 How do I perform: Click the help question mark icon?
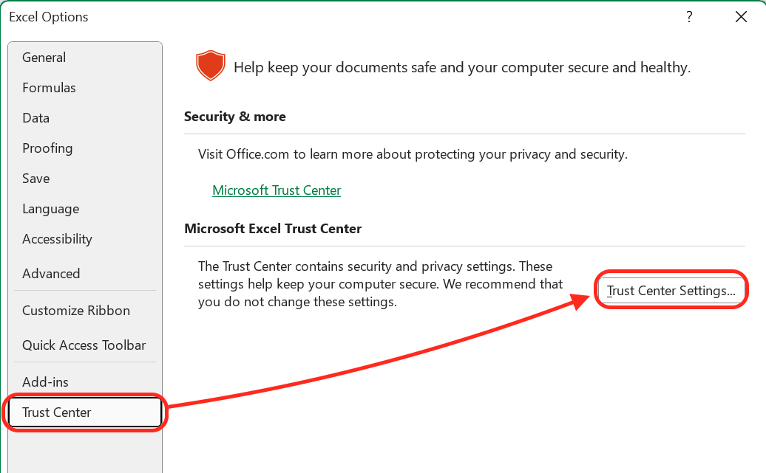pos(689,17)
